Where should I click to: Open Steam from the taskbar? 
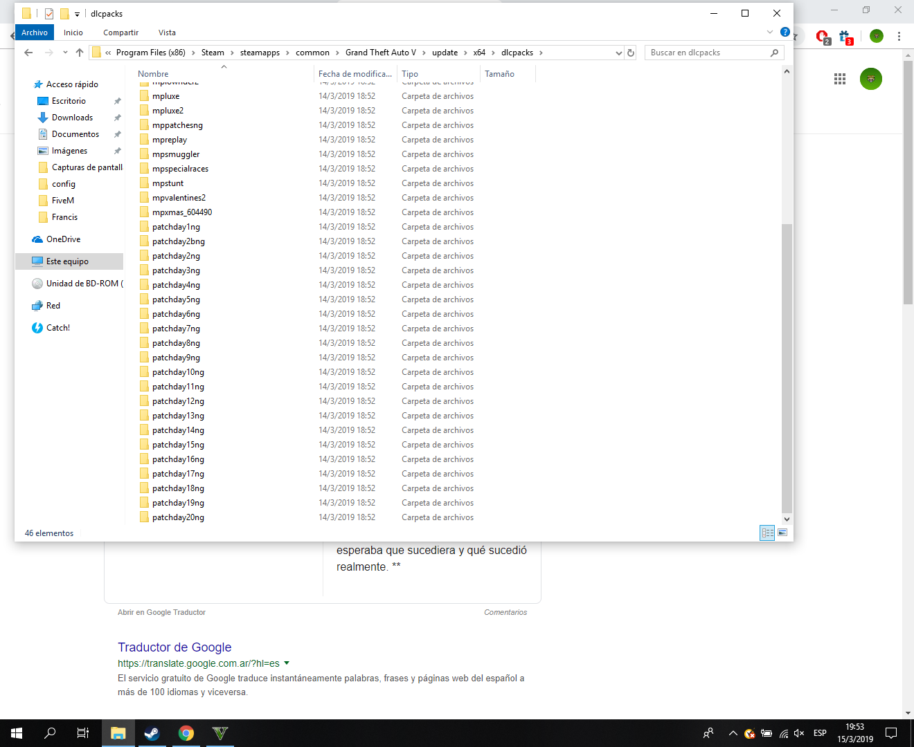tap(152, 733)
